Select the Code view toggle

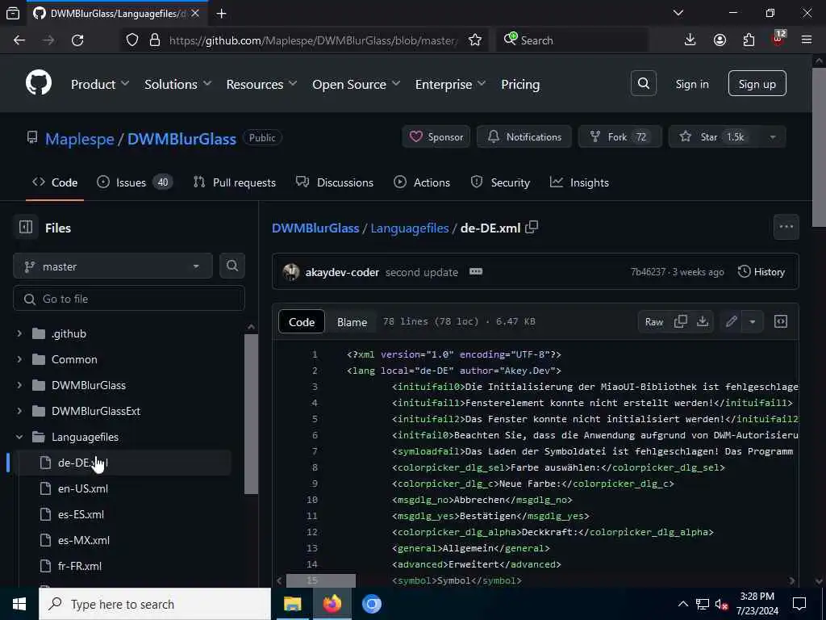pyautogui.click(x=302, y=322)
